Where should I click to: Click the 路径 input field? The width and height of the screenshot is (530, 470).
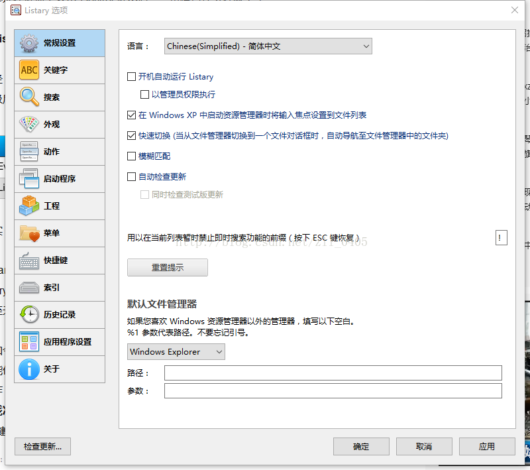333,373
